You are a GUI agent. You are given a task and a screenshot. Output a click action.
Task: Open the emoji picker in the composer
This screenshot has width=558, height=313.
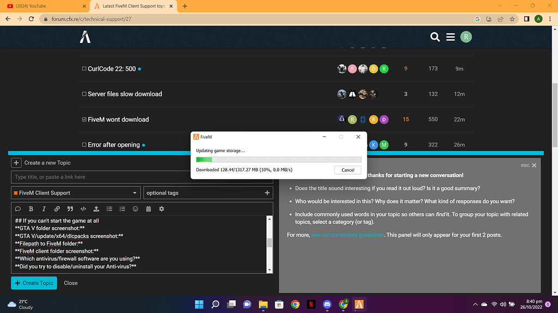coord(135,209)
